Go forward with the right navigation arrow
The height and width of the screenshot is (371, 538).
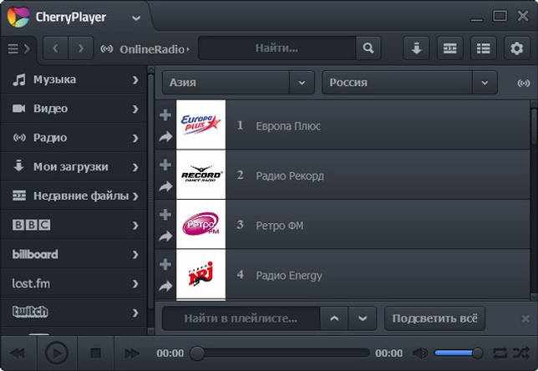click(81, 48)
